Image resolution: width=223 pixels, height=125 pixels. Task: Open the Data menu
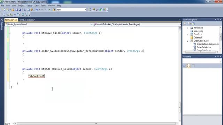pos(37,6)
